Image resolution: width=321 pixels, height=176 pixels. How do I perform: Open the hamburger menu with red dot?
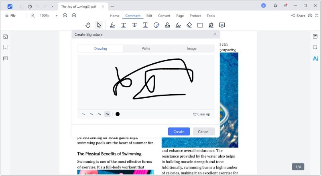coord(285,6)
